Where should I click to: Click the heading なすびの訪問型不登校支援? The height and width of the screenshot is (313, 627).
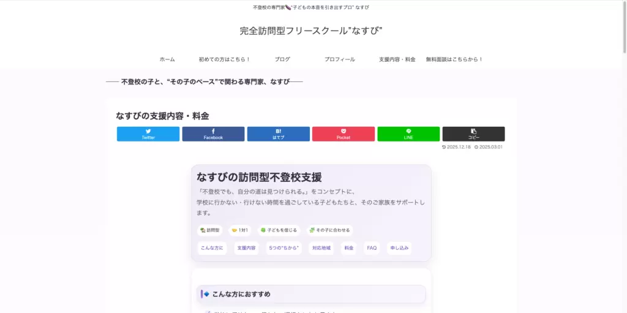point(259,177)
